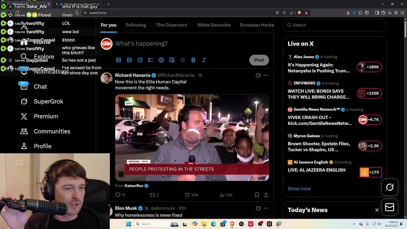Switch to the Following tab
This screenshot has width=407, height=229.
coord(136,25)
